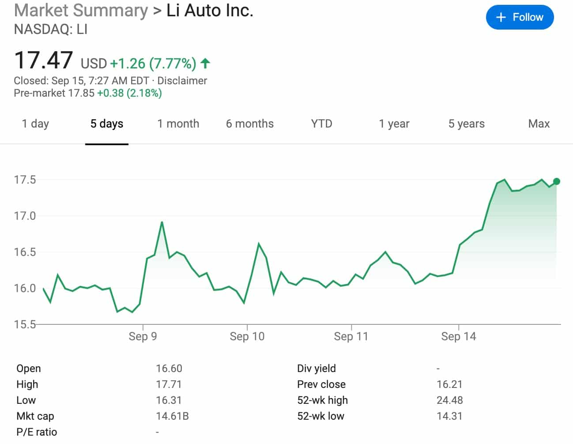Navigate back via the Market Summary breadcrumb
This screenshot has height=444, width=573.
click(x=80, y=10)
